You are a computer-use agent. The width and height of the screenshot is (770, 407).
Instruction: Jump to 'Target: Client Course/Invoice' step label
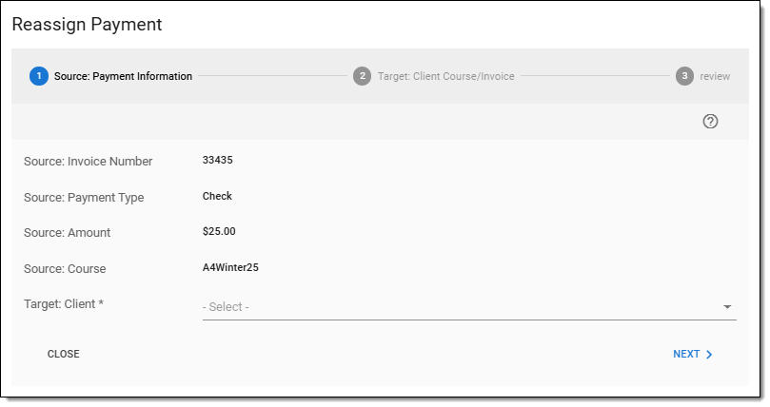point(445,76)
